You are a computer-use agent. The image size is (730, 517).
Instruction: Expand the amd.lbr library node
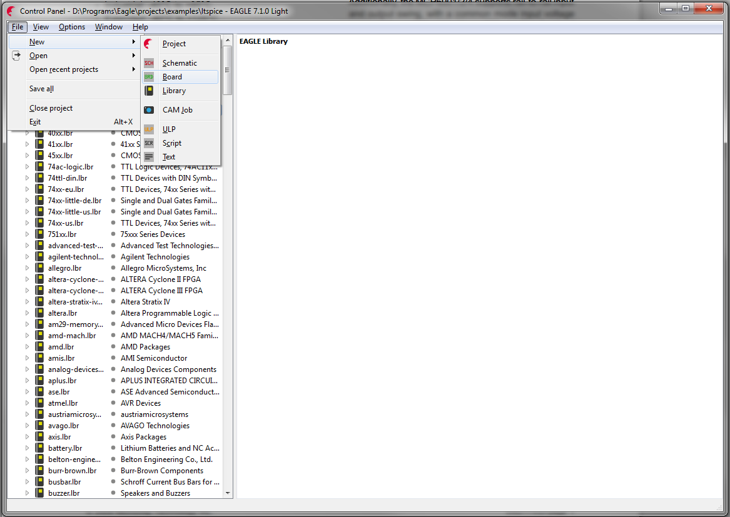point(26,346)
